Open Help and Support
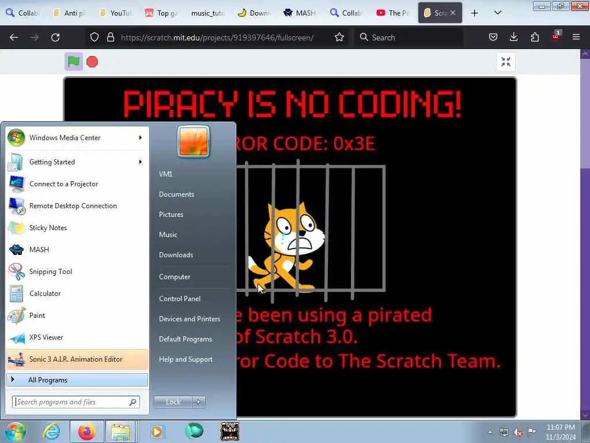The width and height of the screenshot is (590, 443). click(x=186, y=359)
